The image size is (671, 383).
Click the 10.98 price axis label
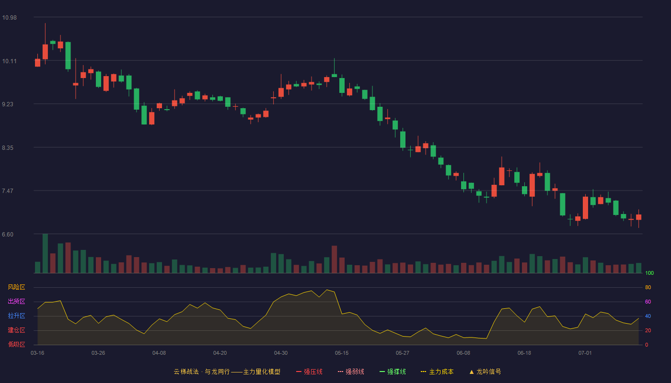(9, 18)
